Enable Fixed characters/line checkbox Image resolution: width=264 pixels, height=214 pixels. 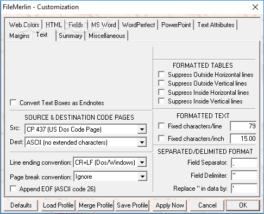pos(161,126)
